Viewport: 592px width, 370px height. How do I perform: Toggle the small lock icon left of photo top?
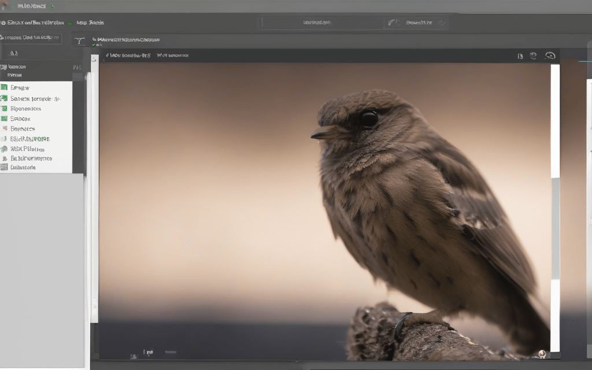pos(94,59)
